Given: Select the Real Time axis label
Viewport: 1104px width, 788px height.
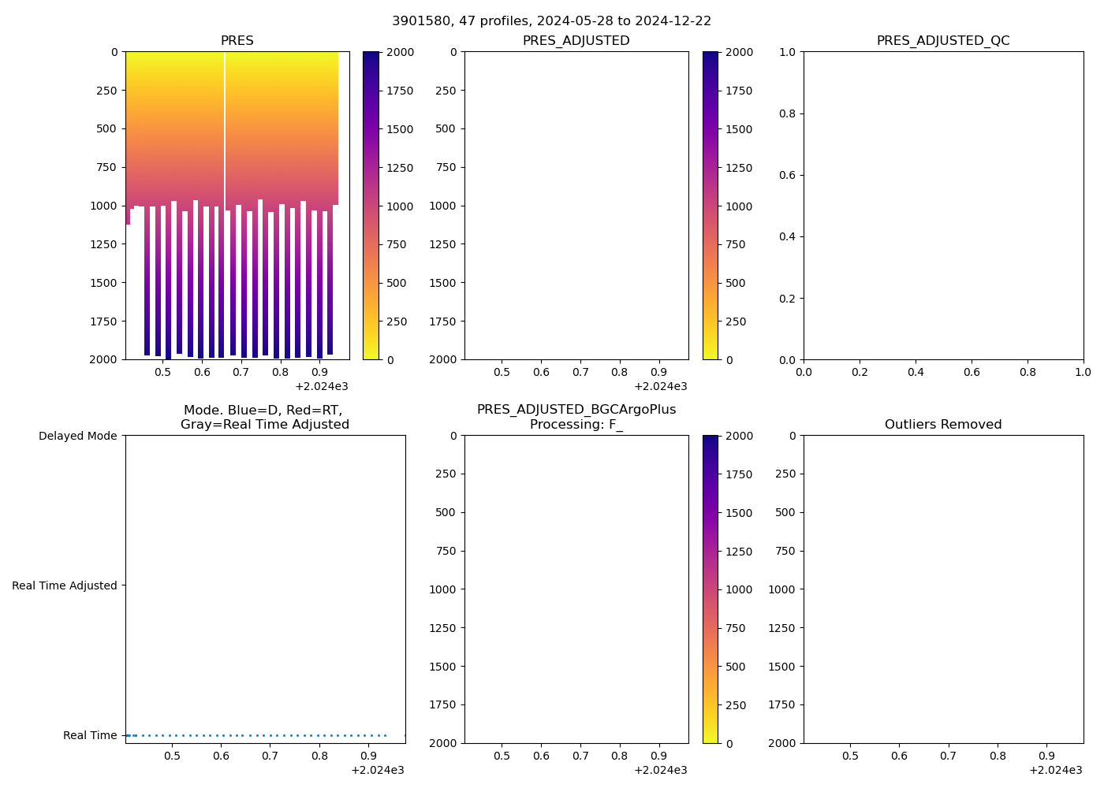Looking at the screenshot, I should (x=90, y=735).
